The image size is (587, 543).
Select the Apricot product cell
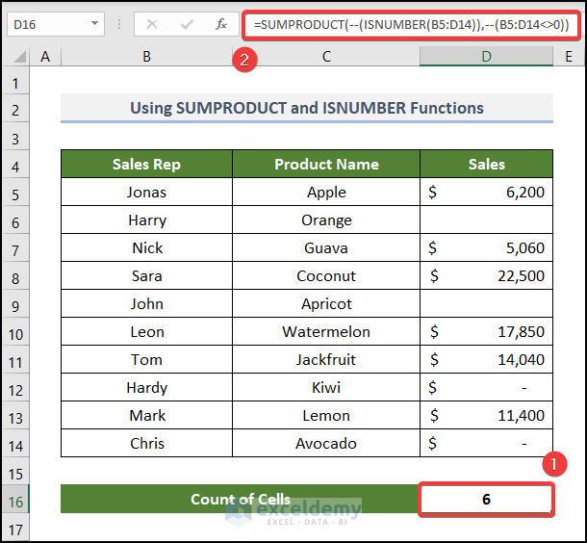point(326,303)
